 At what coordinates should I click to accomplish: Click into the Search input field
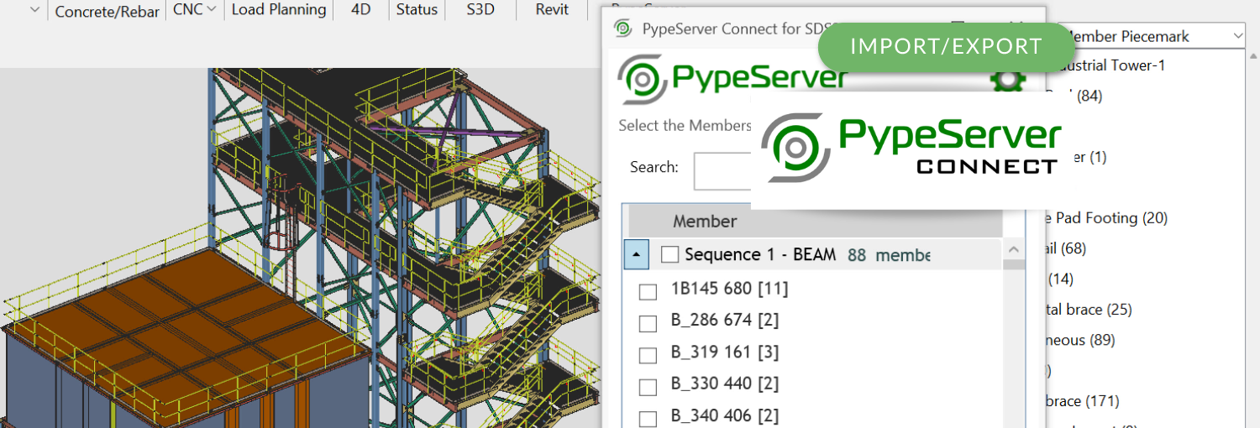coord(722,171)
